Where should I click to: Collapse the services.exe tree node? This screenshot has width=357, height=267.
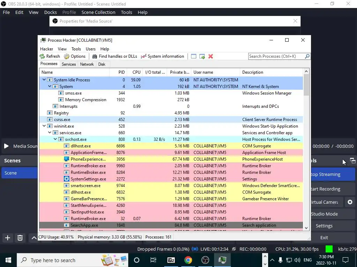(x=50, y=132)
